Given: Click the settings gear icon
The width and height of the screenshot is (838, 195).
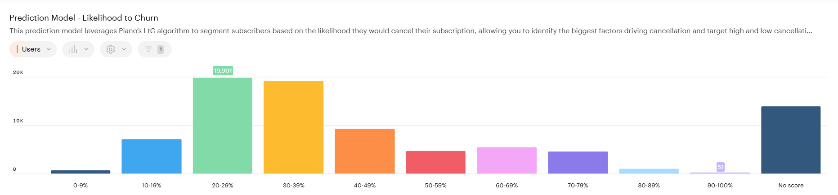Looking at the screenshot, I should (111, 49).
